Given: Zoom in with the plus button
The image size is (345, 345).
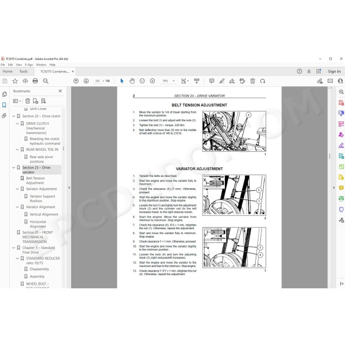Looking at the screenshot, I should coord(152,81).
